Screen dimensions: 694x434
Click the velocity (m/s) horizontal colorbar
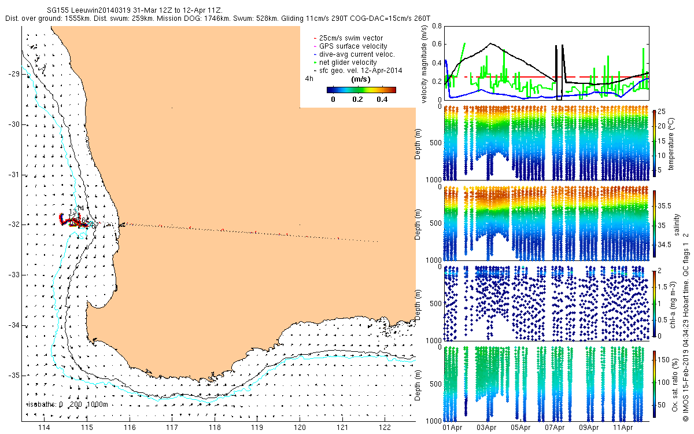[360, 90]
